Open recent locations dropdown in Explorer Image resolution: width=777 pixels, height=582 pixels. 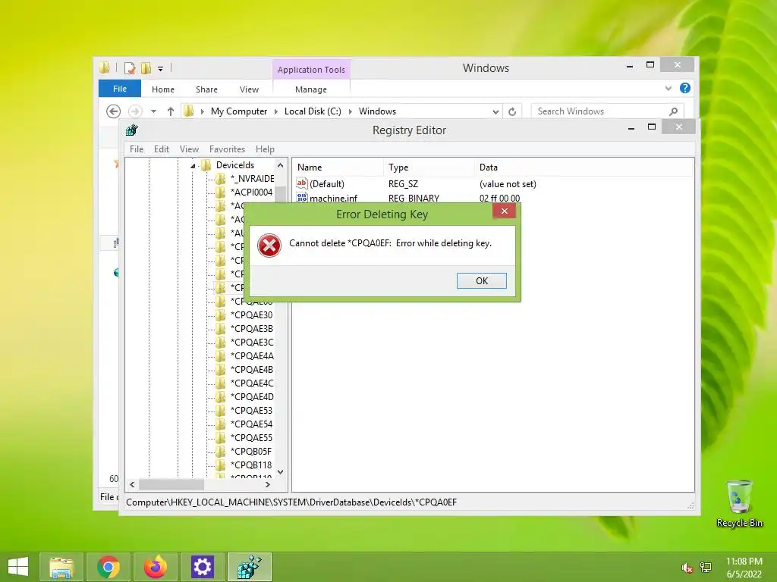(153, 111)
